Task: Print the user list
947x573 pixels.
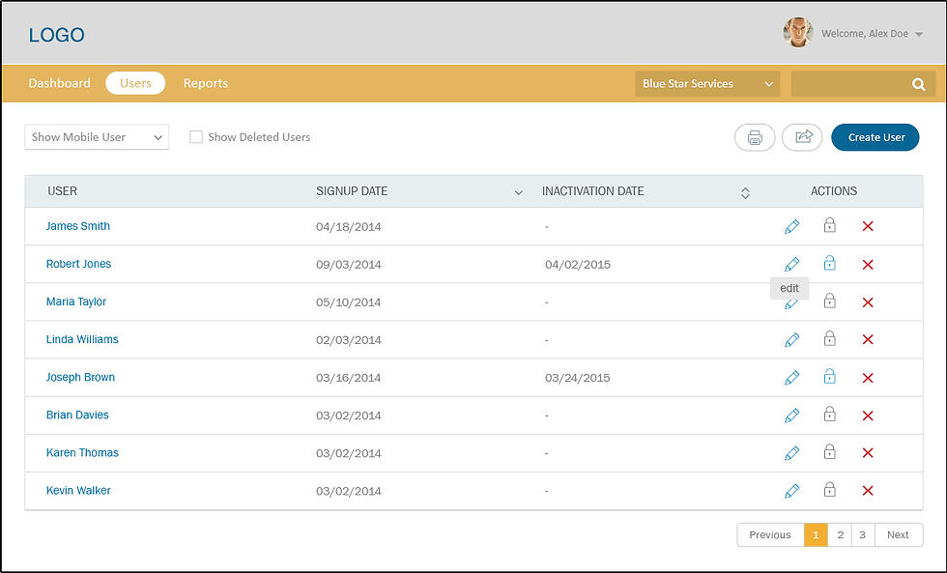Action: coord(755,137)
